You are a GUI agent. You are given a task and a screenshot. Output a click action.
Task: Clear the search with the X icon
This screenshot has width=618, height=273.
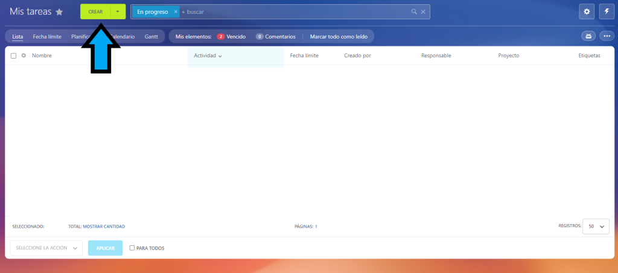coord(423,11)
